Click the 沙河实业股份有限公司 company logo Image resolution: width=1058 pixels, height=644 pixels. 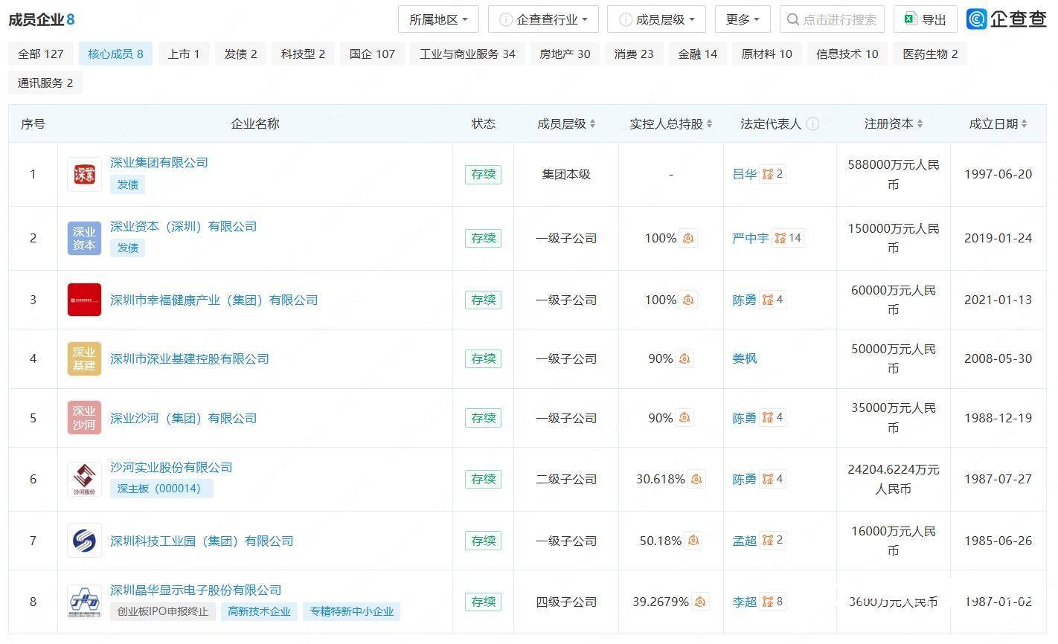(84, 479)
